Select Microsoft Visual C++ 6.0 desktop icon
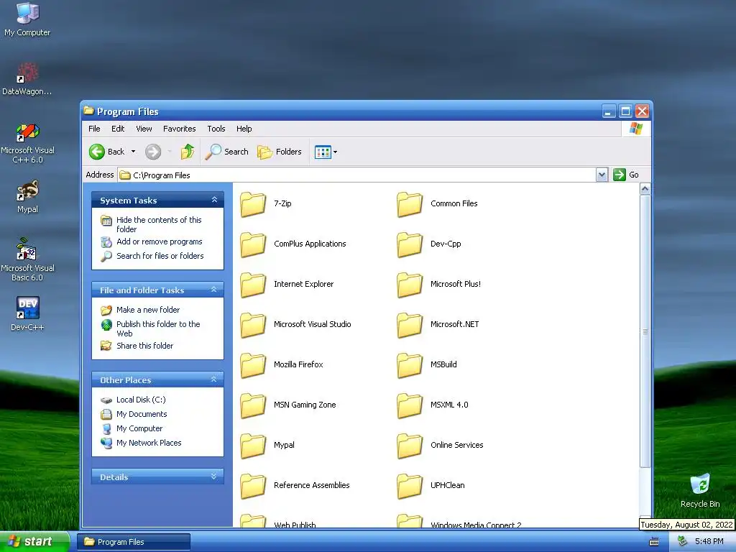 27,143
